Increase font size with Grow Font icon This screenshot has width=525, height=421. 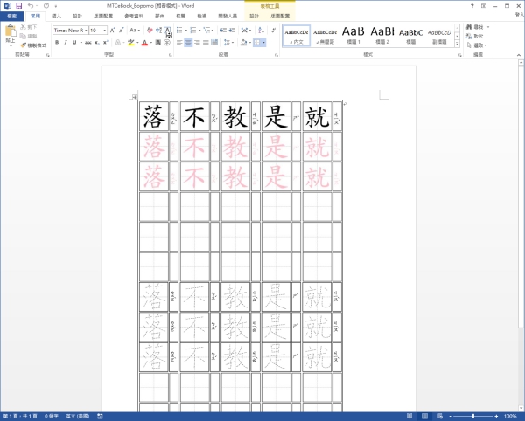(x=113, y=31)
